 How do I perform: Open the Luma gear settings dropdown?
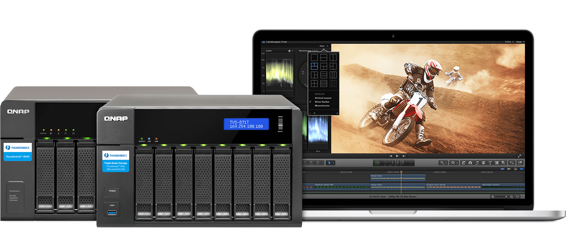coord(291,51)
